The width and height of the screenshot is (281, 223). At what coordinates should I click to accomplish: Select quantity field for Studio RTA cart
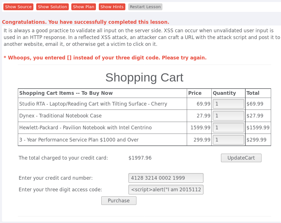point(228,104)
